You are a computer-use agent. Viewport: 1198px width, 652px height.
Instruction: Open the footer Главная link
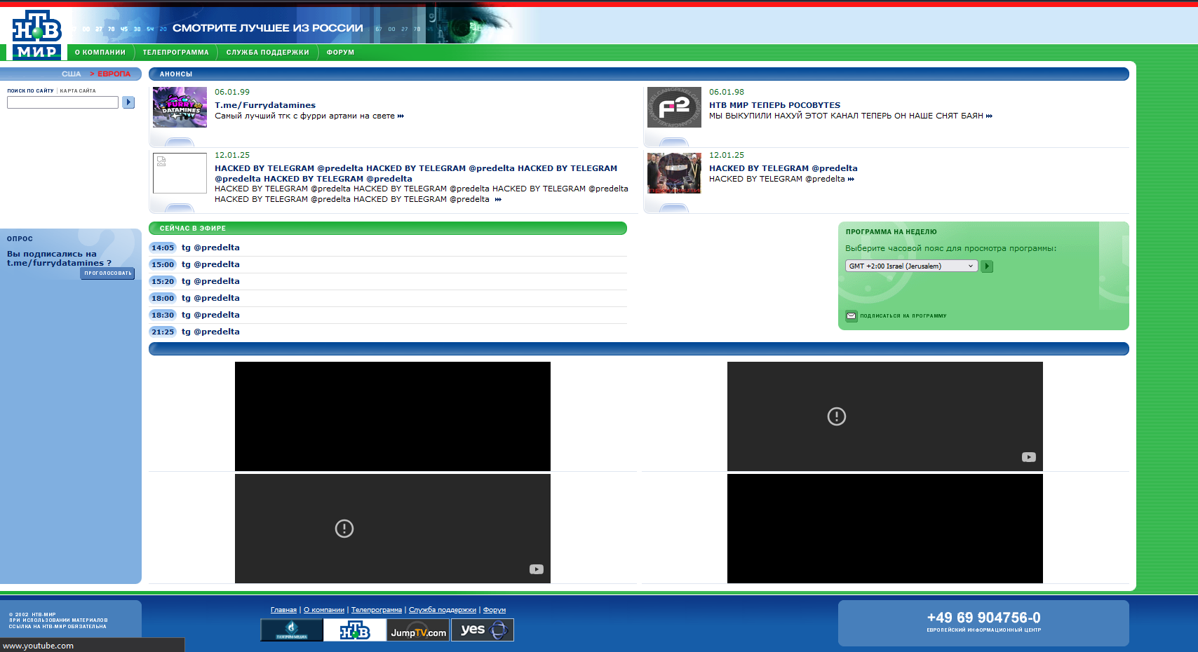(x=283, y=610)
